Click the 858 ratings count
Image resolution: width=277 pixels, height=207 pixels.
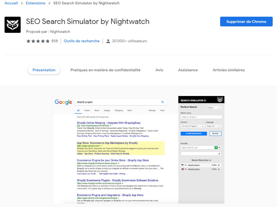(55, 41)
